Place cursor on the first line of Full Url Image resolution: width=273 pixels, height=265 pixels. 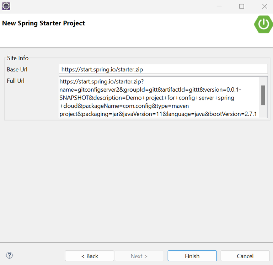point(102,81)
